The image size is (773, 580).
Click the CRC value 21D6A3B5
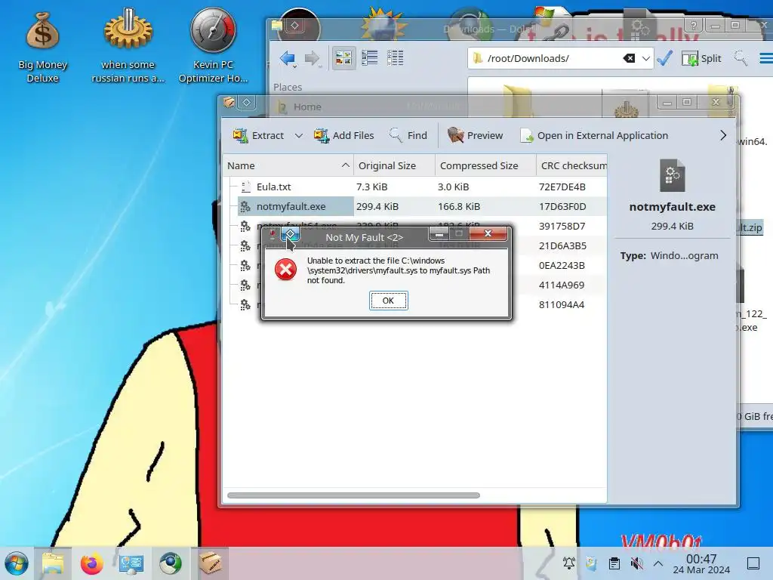pos(562,245)
